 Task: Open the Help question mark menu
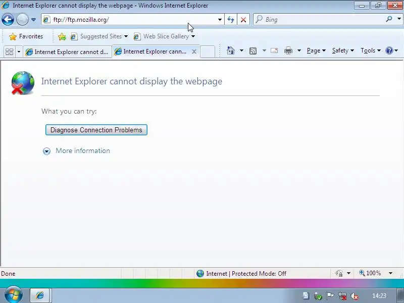pos(391,50)
